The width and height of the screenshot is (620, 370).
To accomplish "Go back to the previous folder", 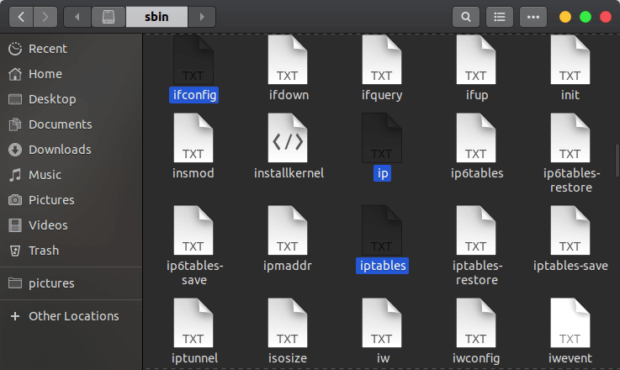I will coord(21,17).
